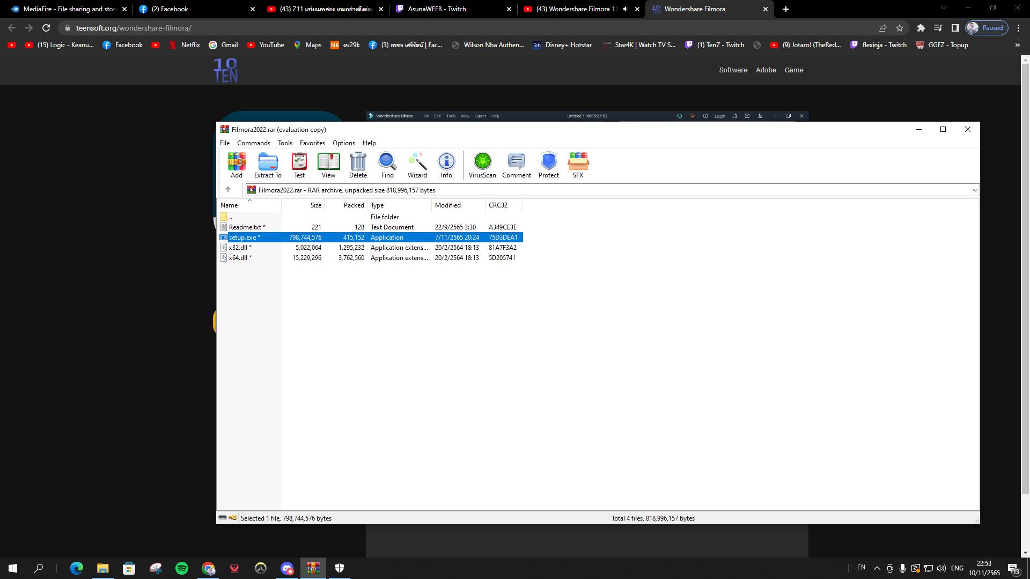
Task: Click the VirusScan icon
Action: 482,165
